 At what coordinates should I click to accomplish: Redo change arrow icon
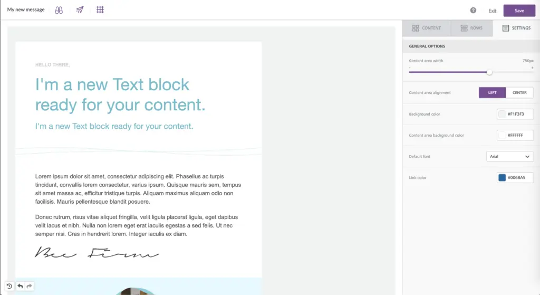[30, 286]
